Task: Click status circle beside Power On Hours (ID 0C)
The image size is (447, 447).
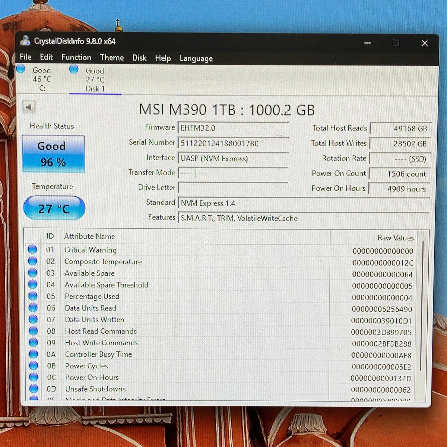Action: tap(34, 377)
